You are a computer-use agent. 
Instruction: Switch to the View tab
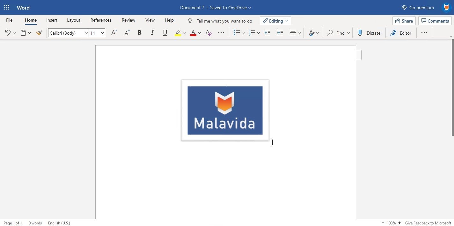click(x=150, y=20)
